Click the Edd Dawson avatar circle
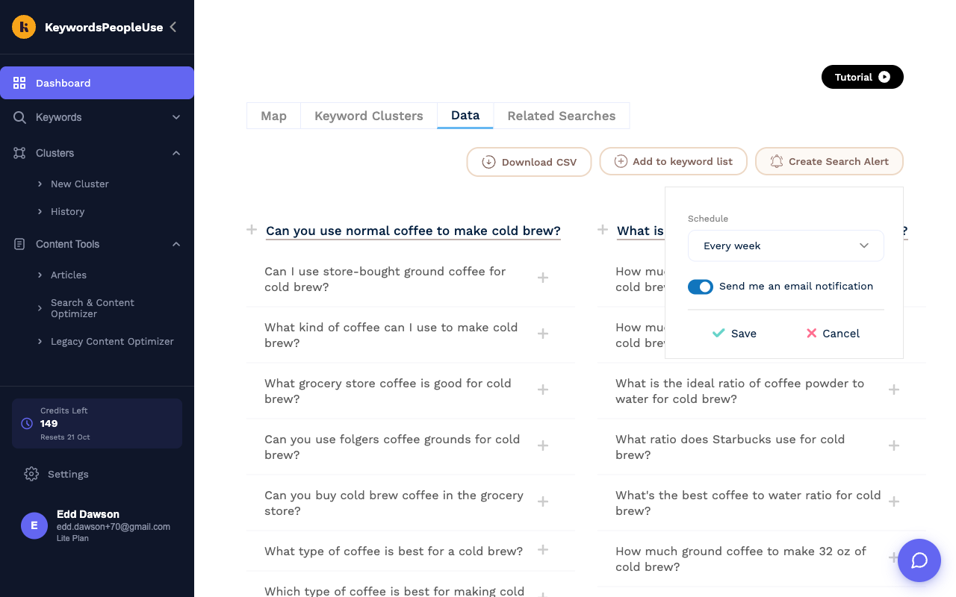The width and height of the screenshot is (956, 597). click(x=34, y=525)
